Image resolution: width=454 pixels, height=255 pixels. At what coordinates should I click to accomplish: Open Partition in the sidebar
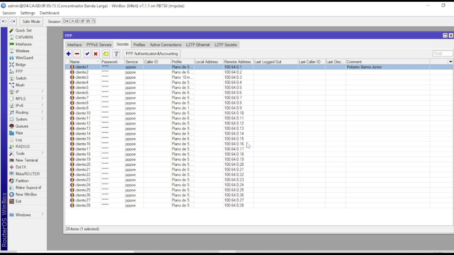(x=22, y=181)
